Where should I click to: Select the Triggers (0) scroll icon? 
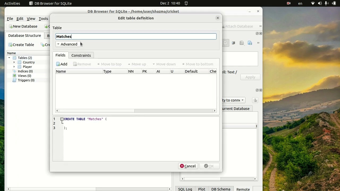point(15,80)
